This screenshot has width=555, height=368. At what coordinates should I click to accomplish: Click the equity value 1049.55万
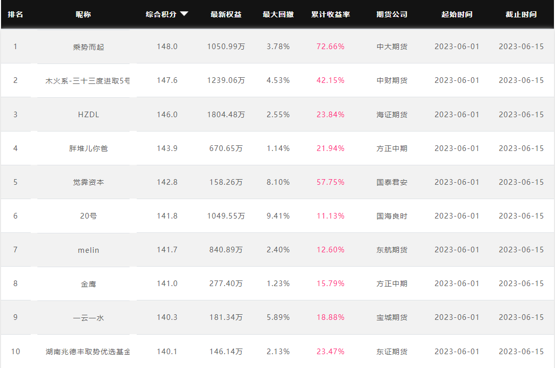pyautogui.click(x=226, y=216)
